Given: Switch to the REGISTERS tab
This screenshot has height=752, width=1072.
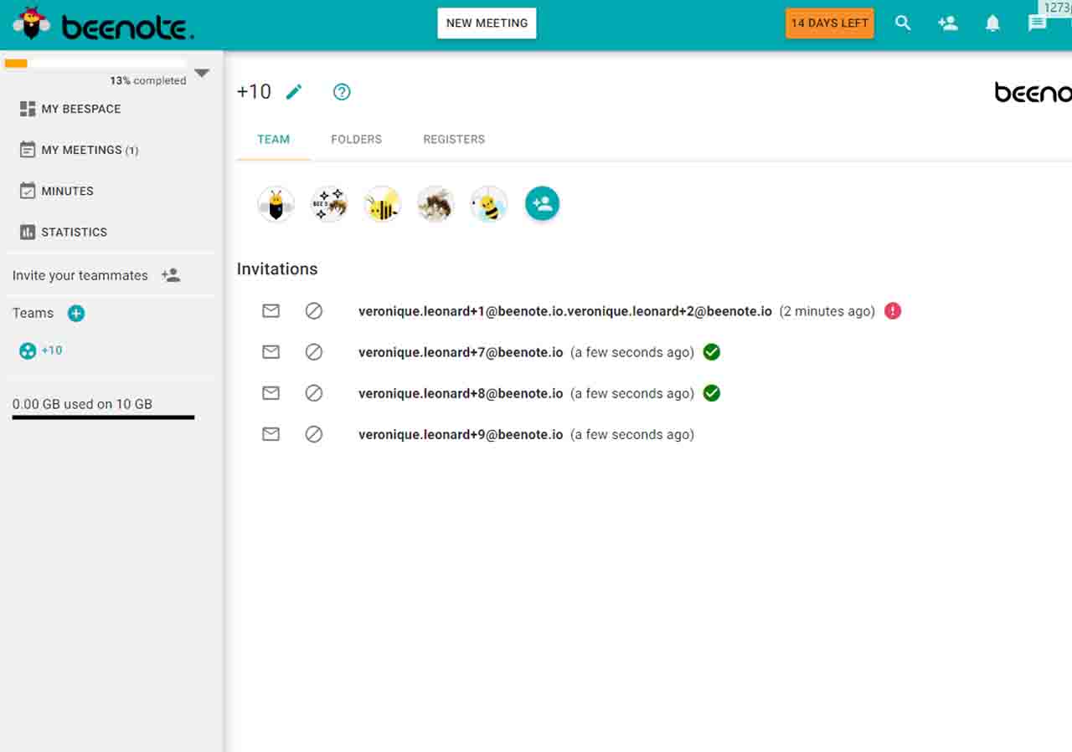Looking at the screenshot, I should click(454, 140).
